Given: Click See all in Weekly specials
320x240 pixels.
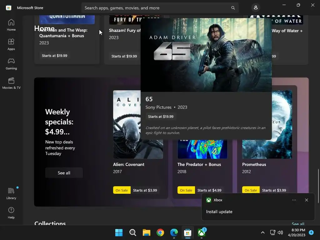Looking at the screenshot, I should tap(64, 173).
